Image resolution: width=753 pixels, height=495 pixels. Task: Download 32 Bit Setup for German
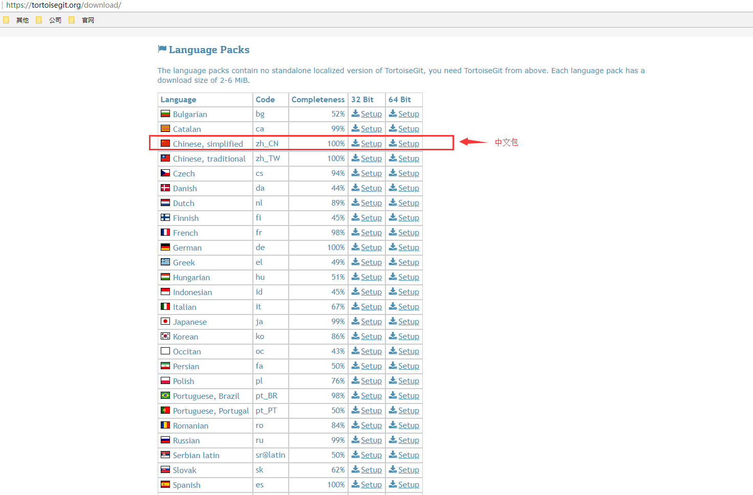click(367, 247)
